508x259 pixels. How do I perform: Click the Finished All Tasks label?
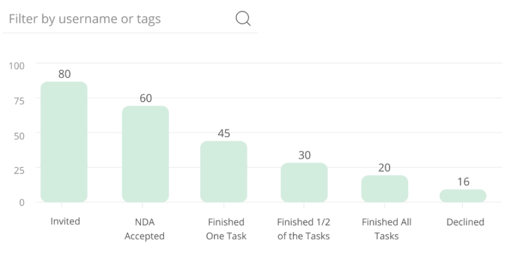[386, 229]
